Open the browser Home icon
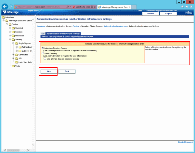195x153 pixels. [182, 7]
